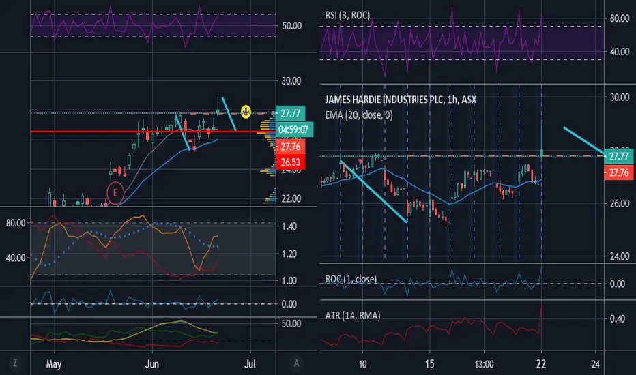Click the 80.00 RSI scale value on the 1h chart

(x=620, y=18)
